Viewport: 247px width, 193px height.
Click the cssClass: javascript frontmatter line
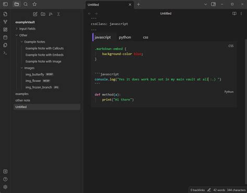(109, 24)
